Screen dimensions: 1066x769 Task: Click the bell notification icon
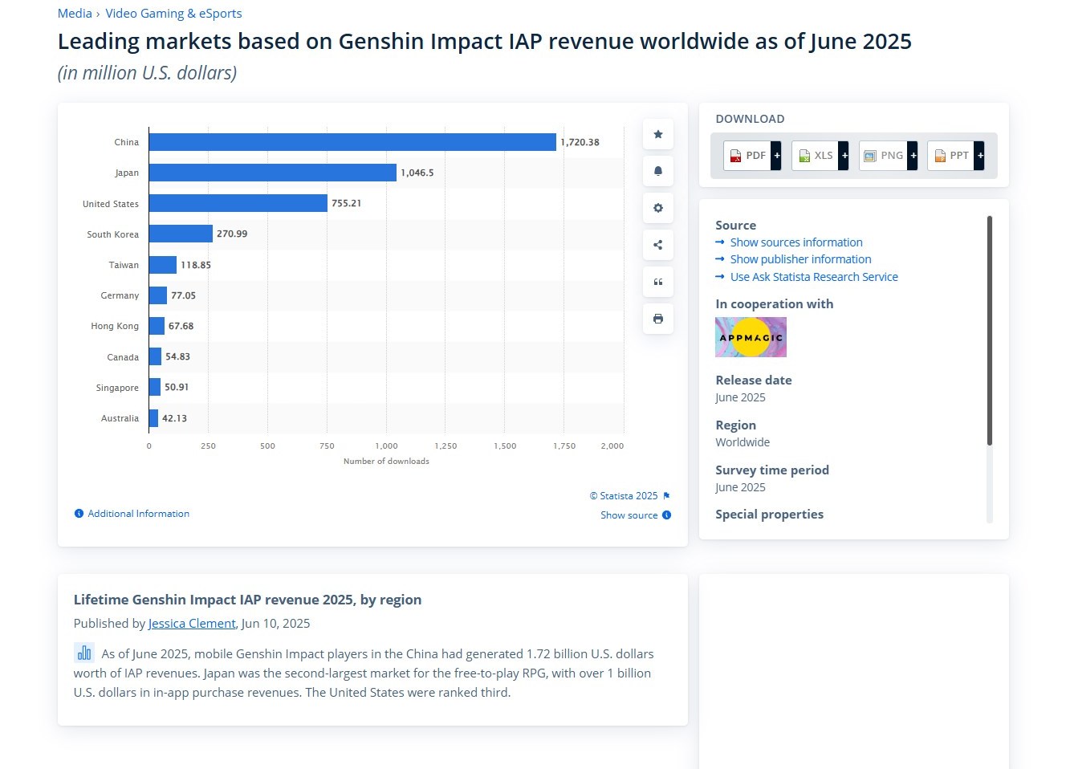657,171
